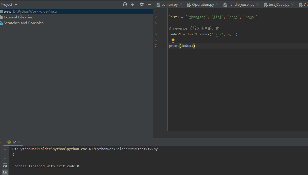Close the Operation.py tab
The image size is (308, 175).
pos(217,4)
